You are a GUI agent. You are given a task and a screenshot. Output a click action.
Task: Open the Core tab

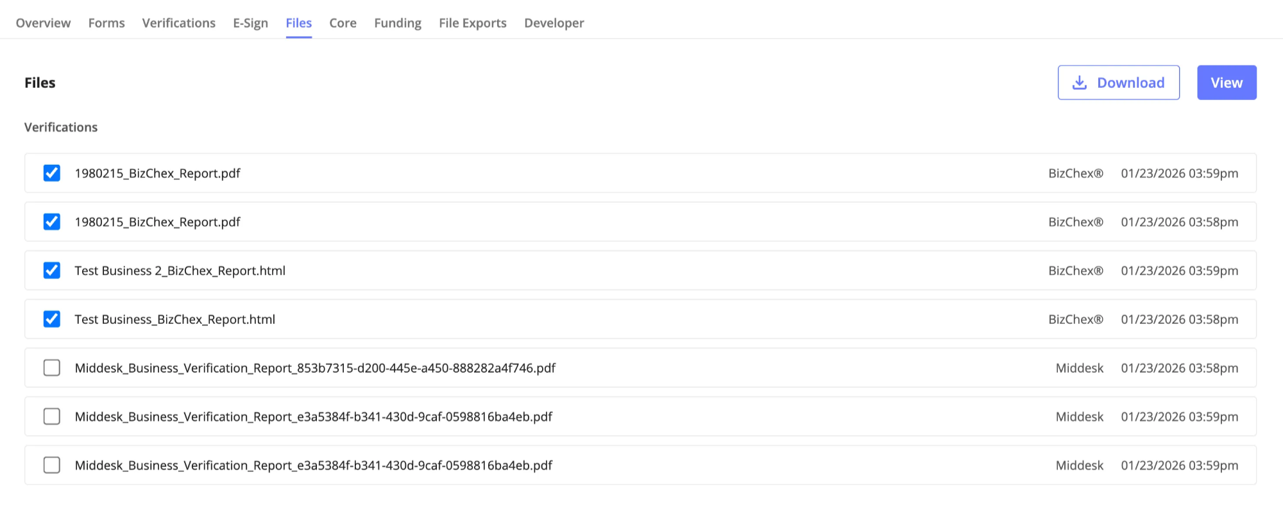point(343,23)
